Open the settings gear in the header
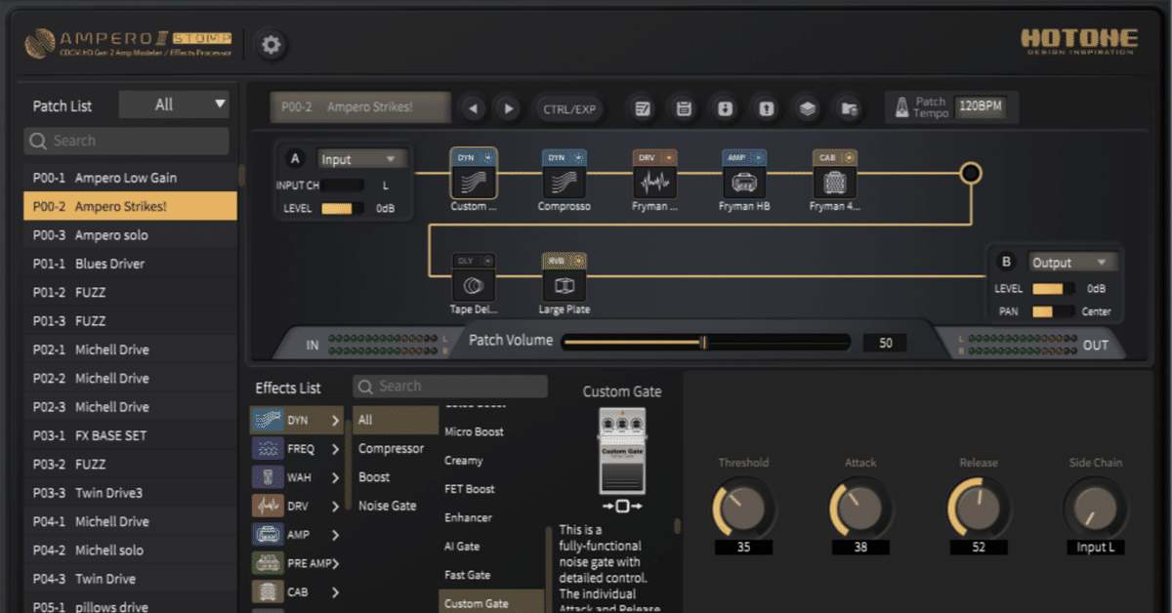 coord(271,44)
